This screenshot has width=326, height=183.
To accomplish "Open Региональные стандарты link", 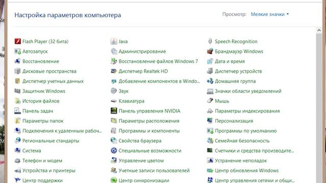I will coord(51,141).
